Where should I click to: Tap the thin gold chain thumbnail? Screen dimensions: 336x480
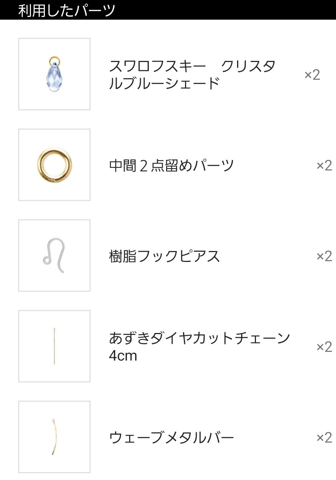coord(54,346)
